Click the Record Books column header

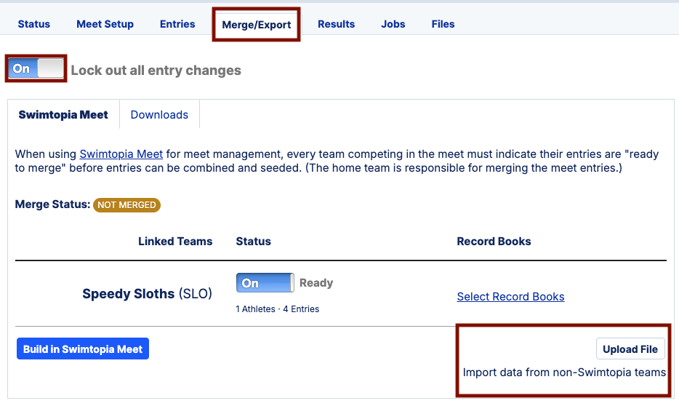pyautogui.click(x=494, y=242)
